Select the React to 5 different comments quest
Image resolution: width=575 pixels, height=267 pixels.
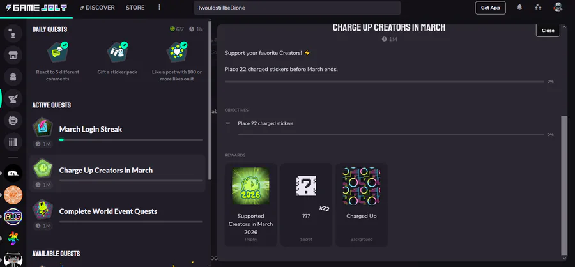coord(57,61)
